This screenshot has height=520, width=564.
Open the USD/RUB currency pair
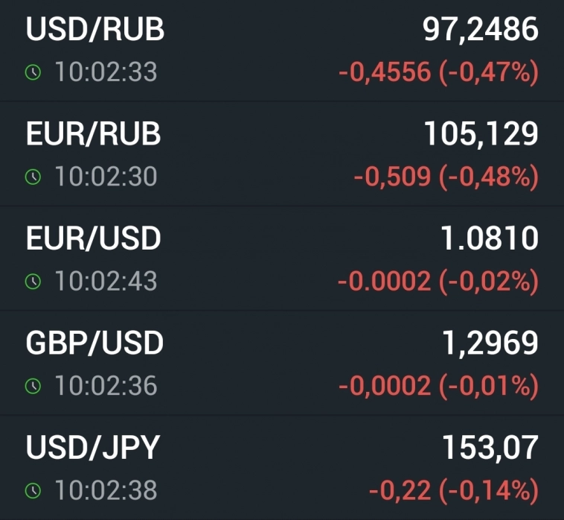point(95,30)
